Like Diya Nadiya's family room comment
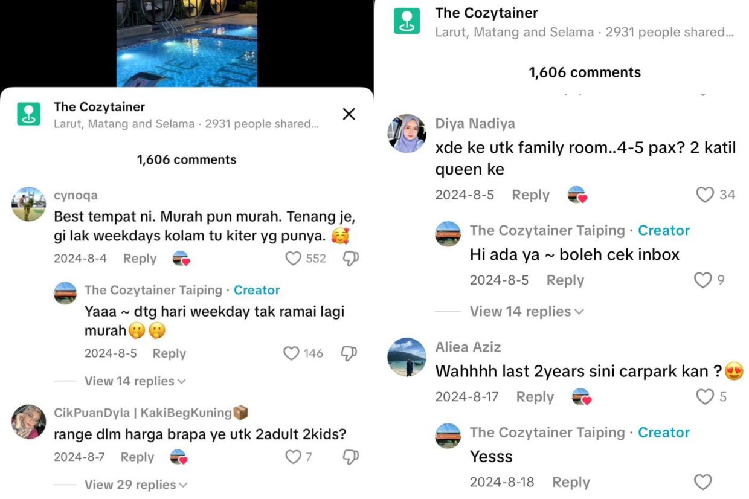This screenshot has height=499, width=749. pyautogui.click(x=705, y=195)
